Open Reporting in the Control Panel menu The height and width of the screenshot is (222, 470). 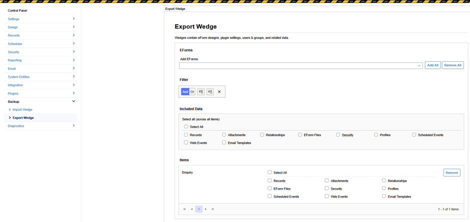pos(14,60)
